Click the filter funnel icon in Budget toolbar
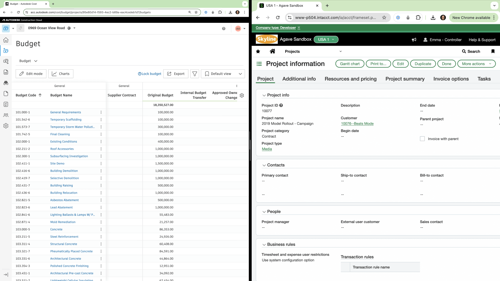 pyautogui.click(x=195, y=74)
